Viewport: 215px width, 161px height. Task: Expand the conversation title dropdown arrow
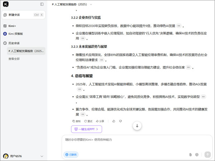pyautogui.click(x=91, y=4)
